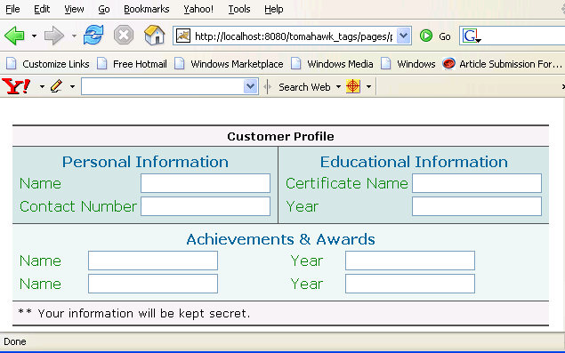Viewport: 565px width, 353px height.
Task: Expand the Yahoo search box dropdown
Action: click(x=250, y=86)
